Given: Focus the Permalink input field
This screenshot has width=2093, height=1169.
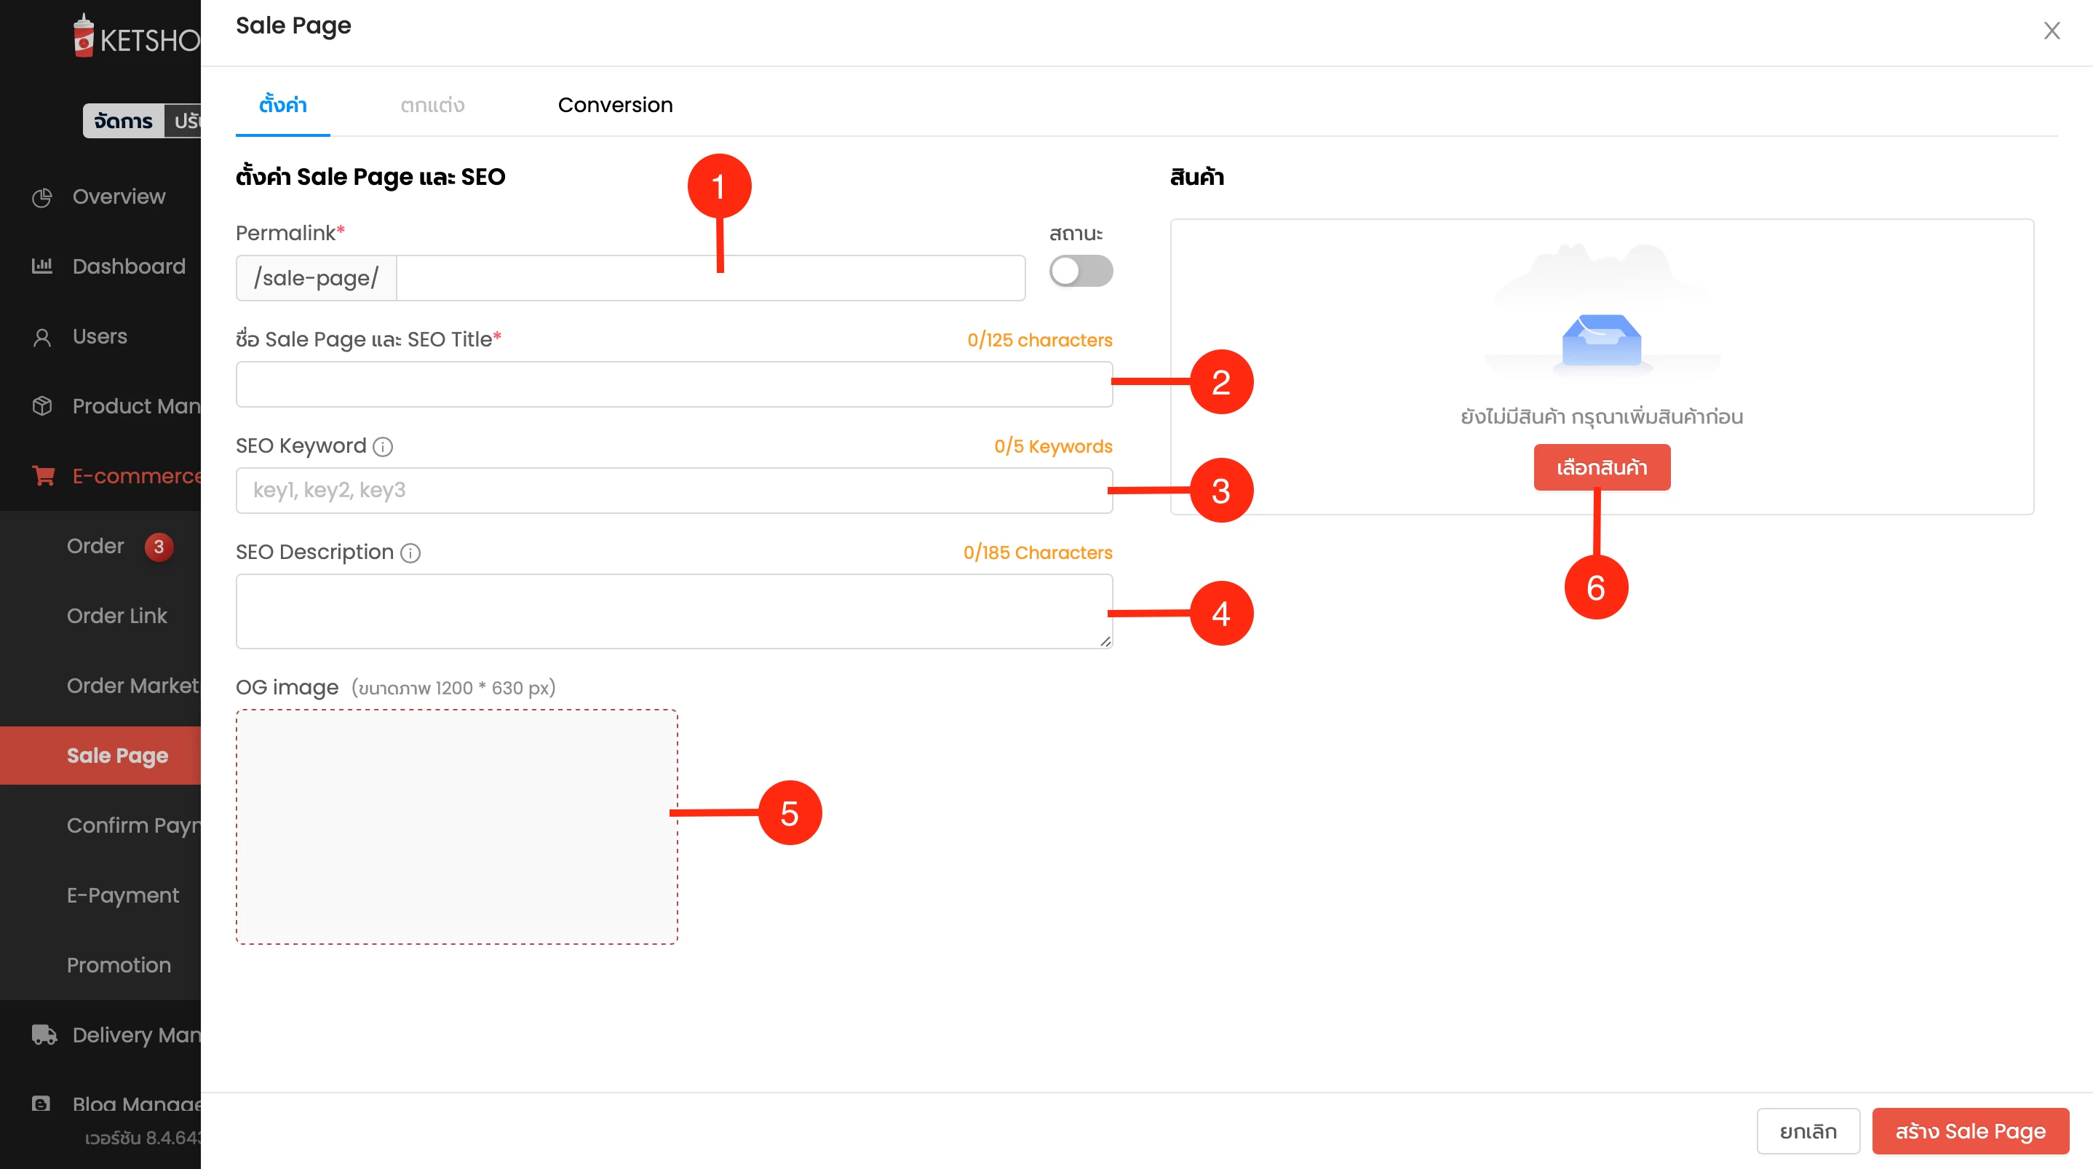Looking at the screenshot, I should coord(710,278).
